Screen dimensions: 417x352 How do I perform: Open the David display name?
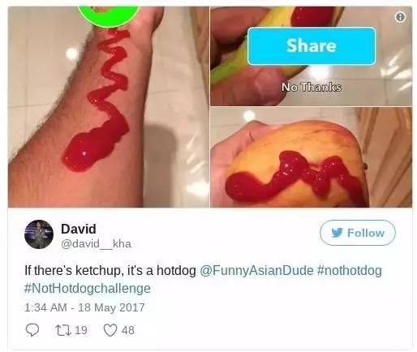79,229
